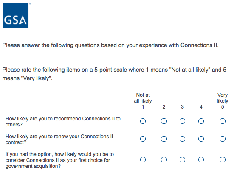Screen dimensions: 234x173
Task: Select rating 2 for recommend Connections II
Action: (x=164, y=121)
